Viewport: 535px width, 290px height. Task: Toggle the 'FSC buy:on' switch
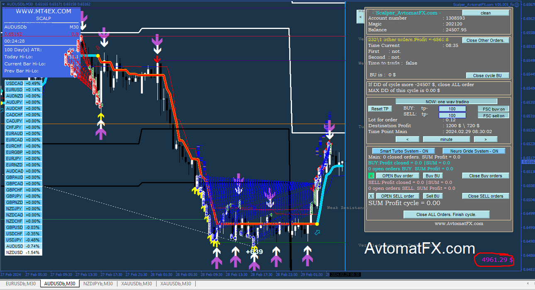pyautogui.click(x=494, y=109)
